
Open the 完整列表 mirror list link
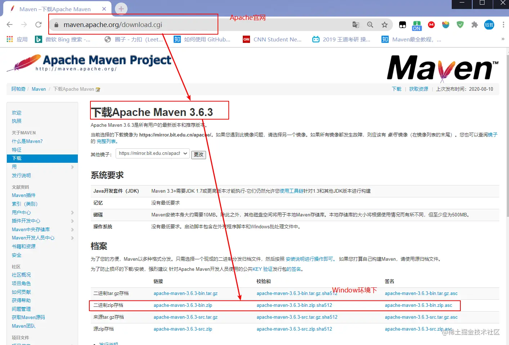[107, 141]
